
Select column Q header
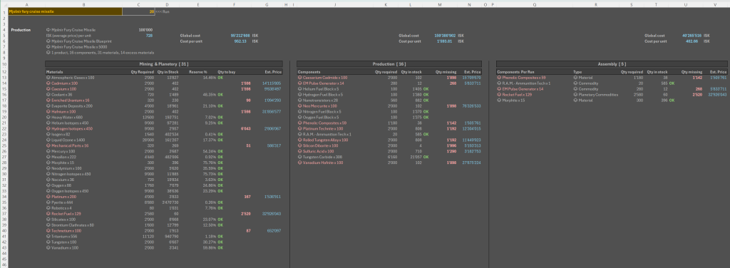point(535,4)
